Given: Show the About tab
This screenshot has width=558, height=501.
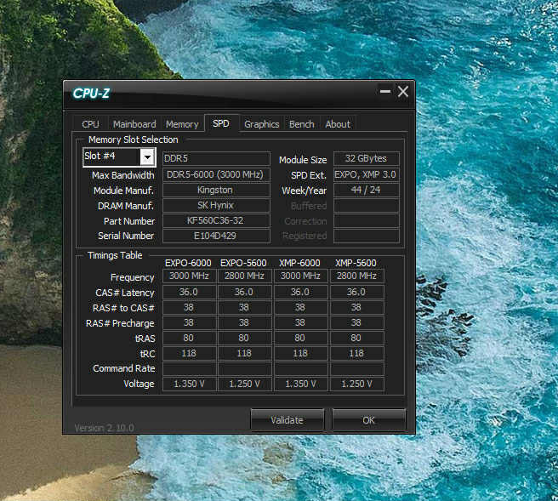Looking at the screenshot, I should [338, 124].
